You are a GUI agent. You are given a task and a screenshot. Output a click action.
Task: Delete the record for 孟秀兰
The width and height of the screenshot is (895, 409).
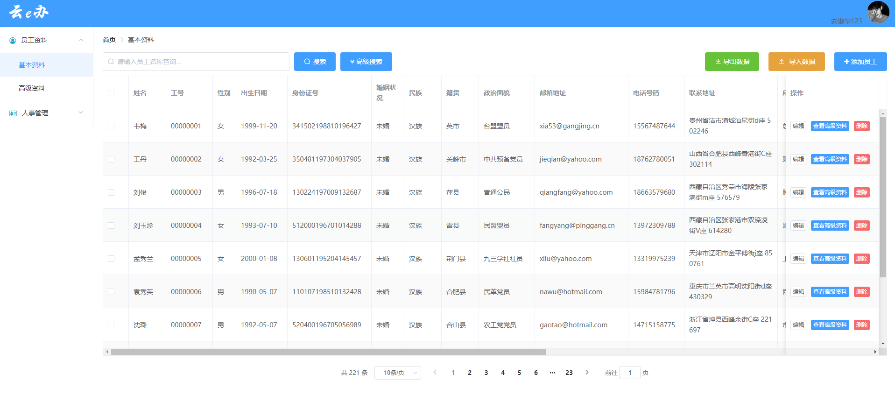pyautogui.click(x=862, y=259)
